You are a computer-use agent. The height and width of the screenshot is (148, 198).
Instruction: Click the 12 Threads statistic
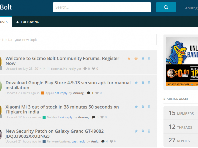[x=181, y=127]
